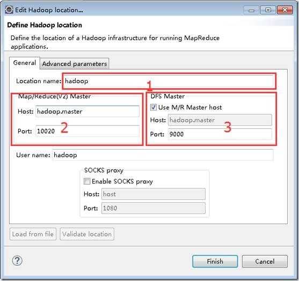This screenshot has height=281, width=299.
Task: Click the Eclipse icon in the title bar
Action: [9, 10]
